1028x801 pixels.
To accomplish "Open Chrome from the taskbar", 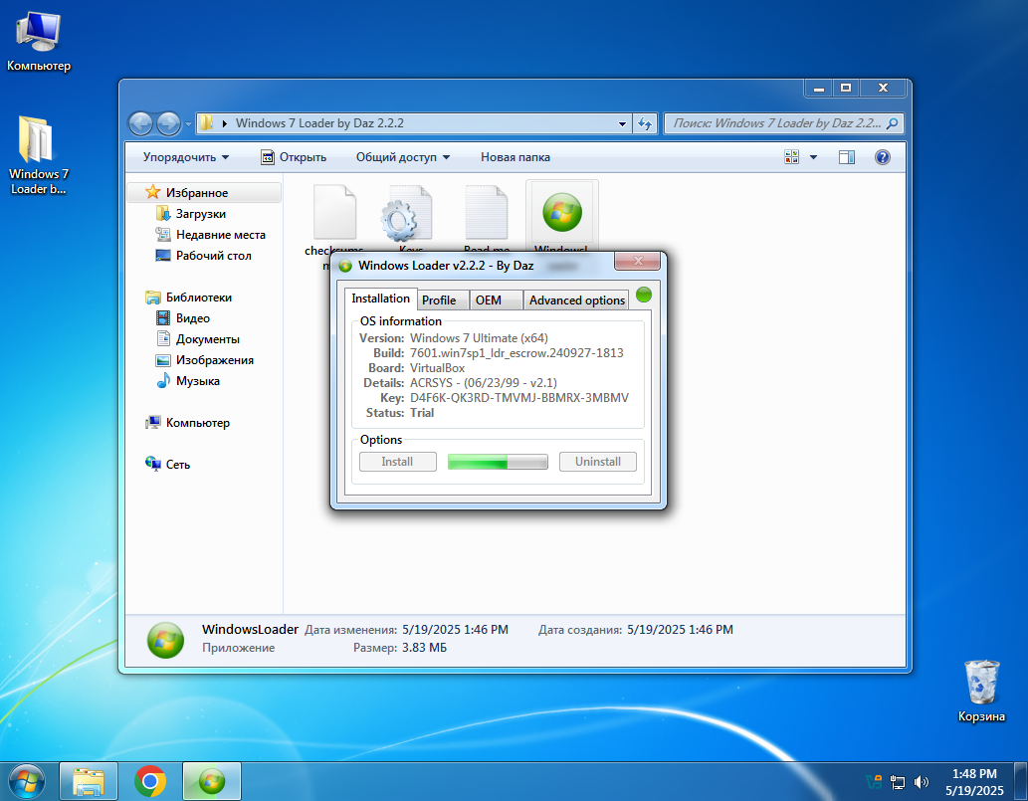I will pos(150,780).
